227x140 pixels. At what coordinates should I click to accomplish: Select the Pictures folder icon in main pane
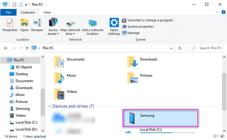click(132, 78)
